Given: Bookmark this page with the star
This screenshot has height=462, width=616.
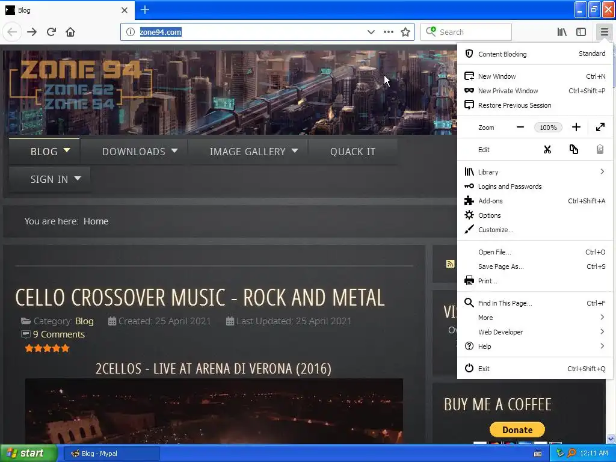Looking at the screenshot, I should coord(405,32).
